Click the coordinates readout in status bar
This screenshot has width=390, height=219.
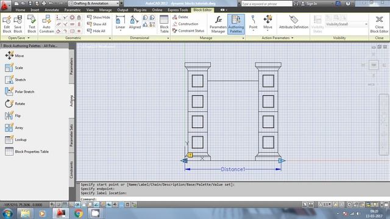23,205
